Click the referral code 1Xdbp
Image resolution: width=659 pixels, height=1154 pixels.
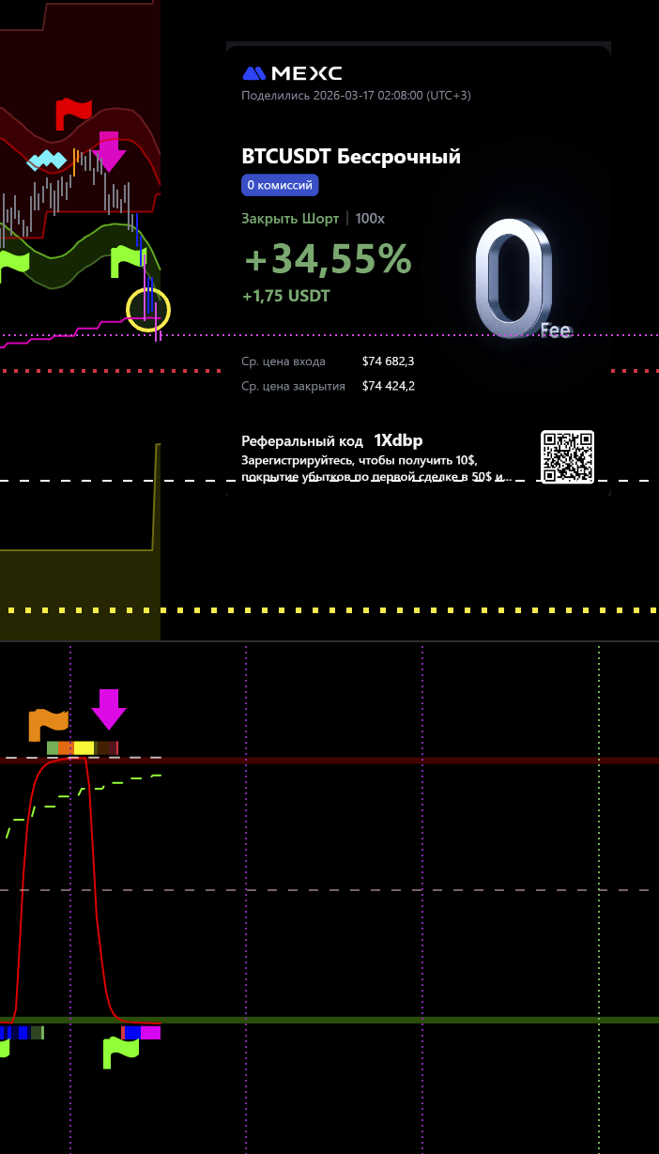398,440
